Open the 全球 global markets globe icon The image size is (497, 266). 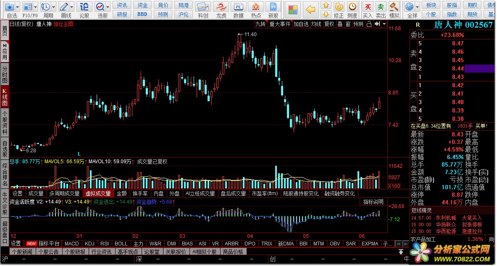410,6
